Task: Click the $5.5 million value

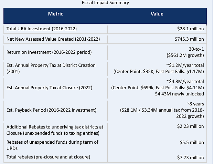Action: coord(192,143)
